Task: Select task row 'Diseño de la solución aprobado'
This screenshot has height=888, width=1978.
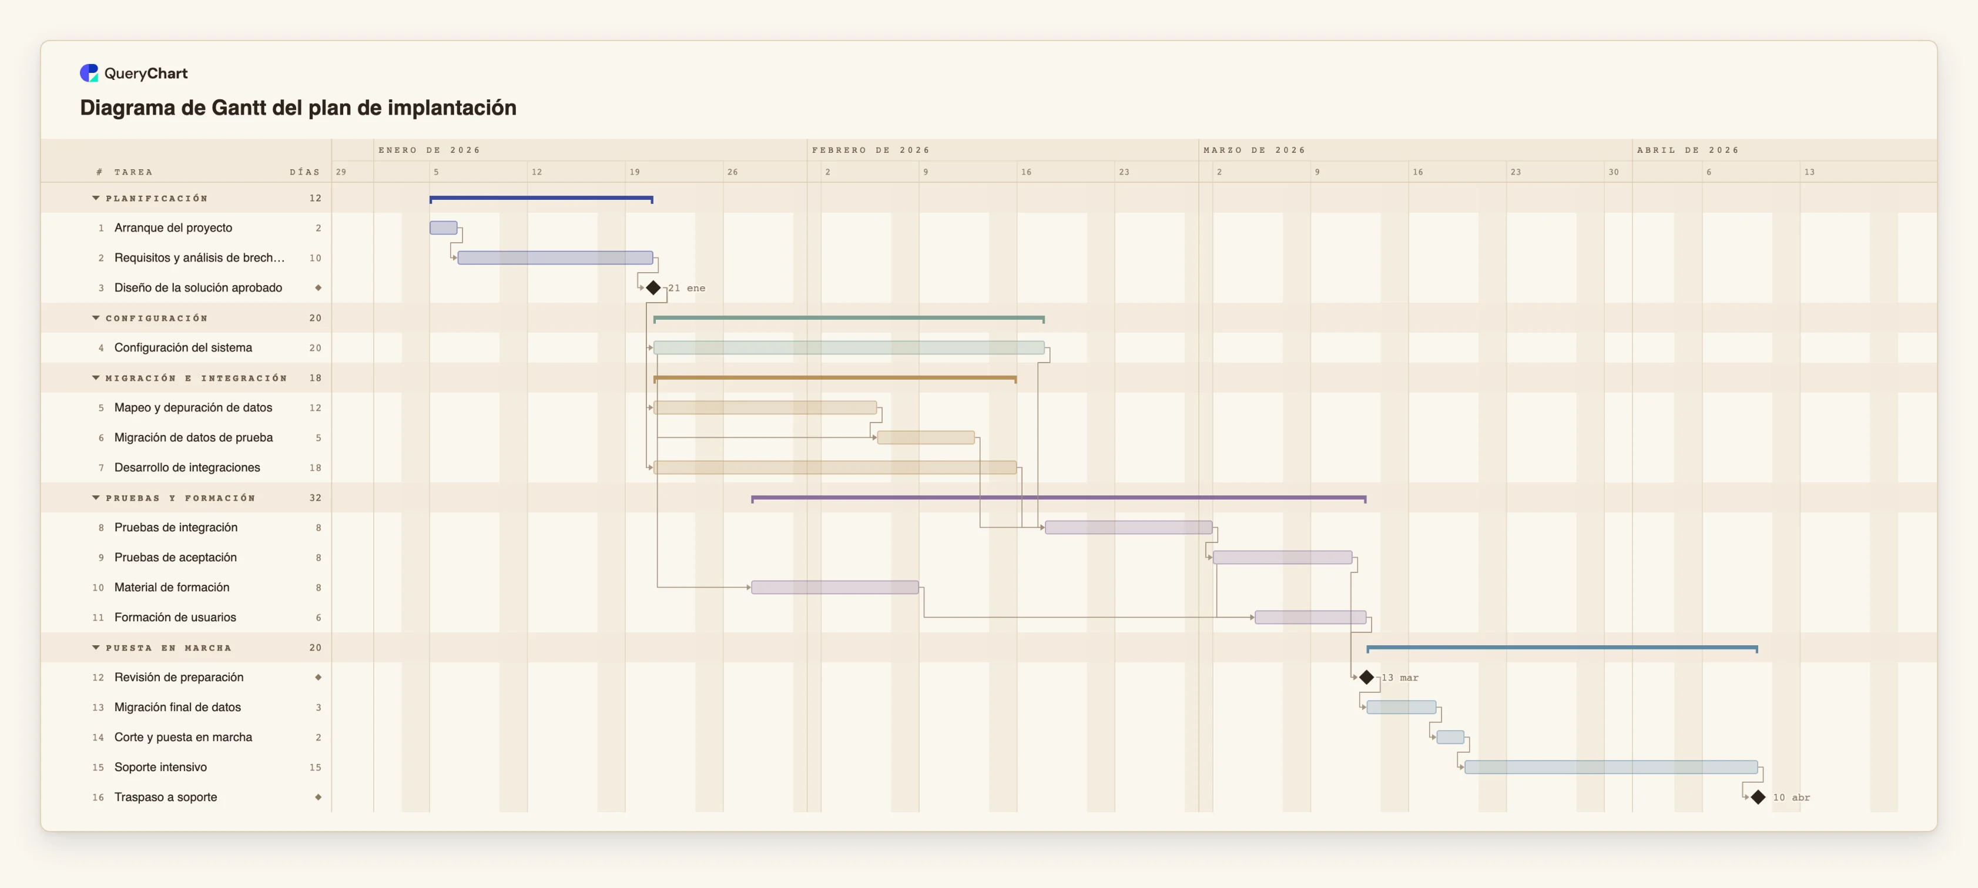Action: coord(186,288)
